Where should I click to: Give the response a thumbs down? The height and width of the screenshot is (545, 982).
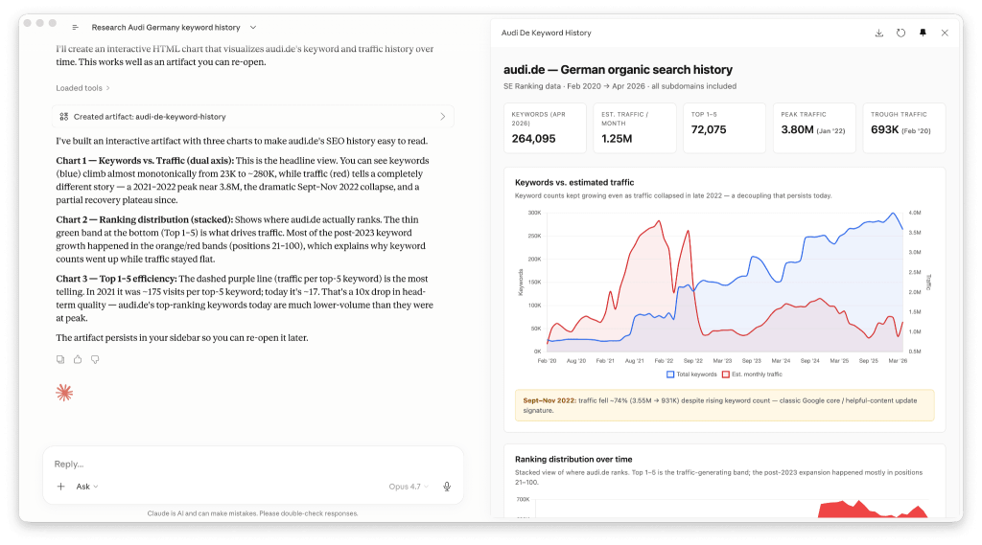(x=95, y=360)
